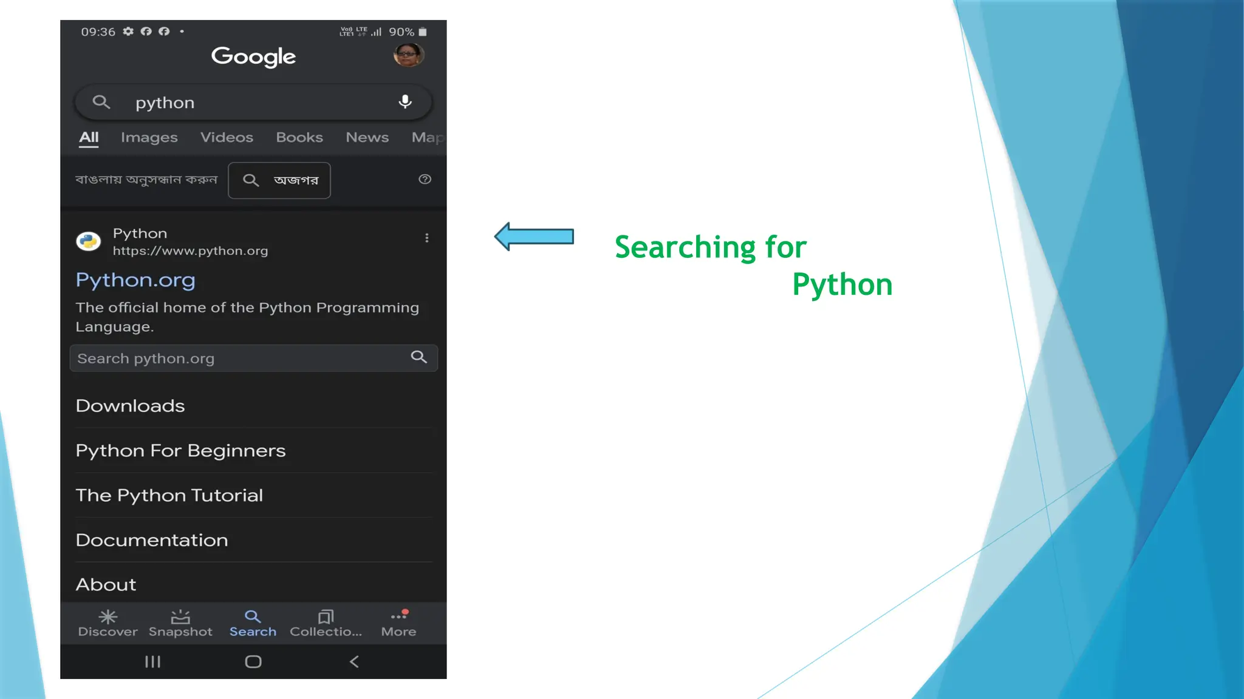This screenshot has width=1244, height=699.
Task: Open the Downloads sitelink
Action: pyautogui.click(x=130, y=406)
